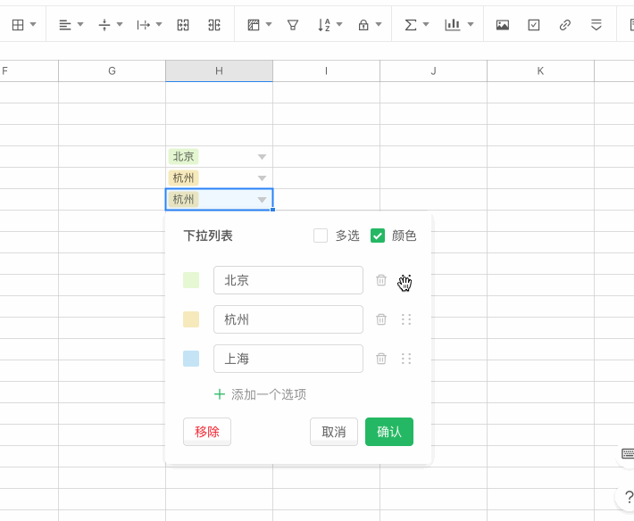Edit the 杭州 option input field
Viewport: 634px width, 521px height.
[x=288, y=319]
